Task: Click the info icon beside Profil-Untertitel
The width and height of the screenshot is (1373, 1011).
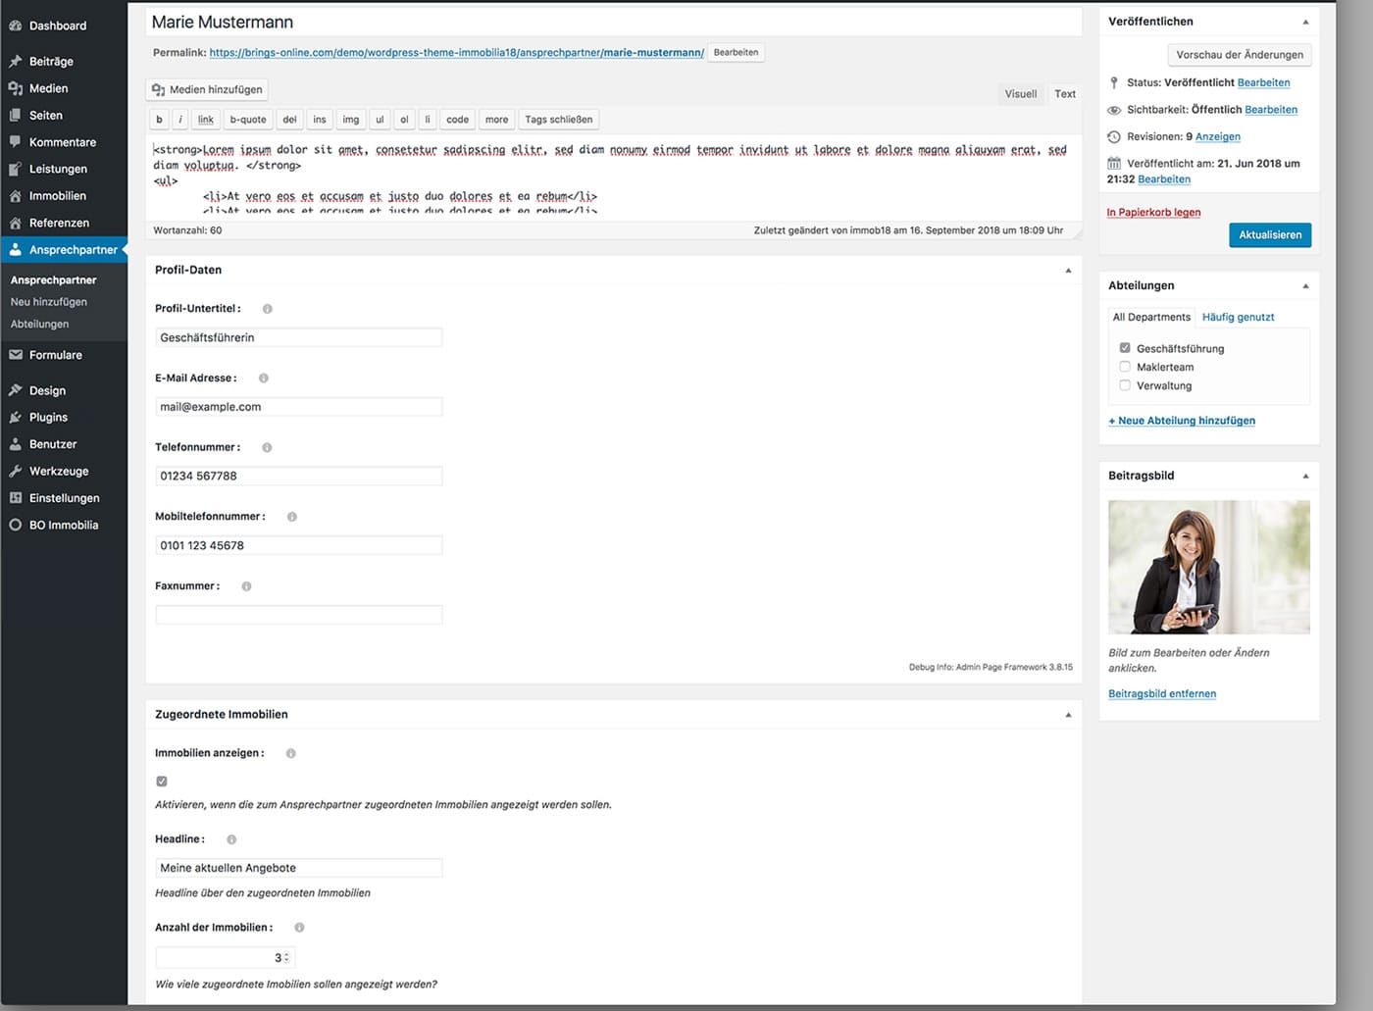Action: point(267,309)
